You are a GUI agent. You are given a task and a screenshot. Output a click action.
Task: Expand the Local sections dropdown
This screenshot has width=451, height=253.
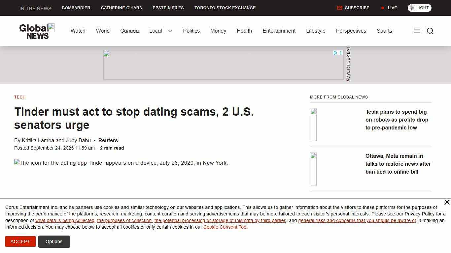click(x=170, y=31)
